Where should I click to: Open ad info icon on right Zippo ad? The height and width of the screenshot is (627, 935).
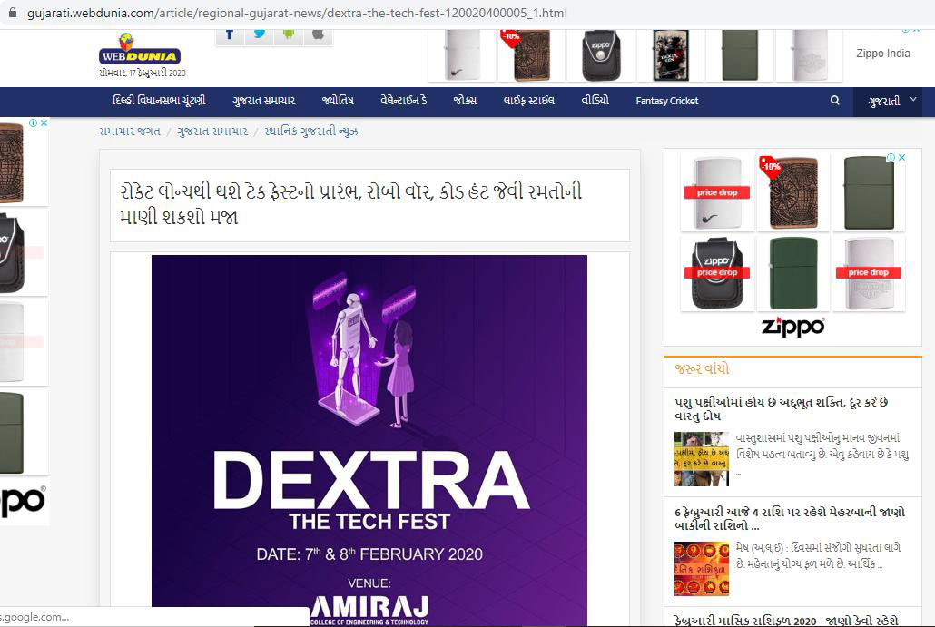point(891,157)
